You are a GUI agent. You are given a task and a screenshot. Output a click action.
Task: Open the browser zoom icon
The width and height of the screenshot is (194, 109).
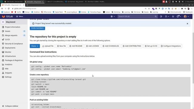pos(145,8)
